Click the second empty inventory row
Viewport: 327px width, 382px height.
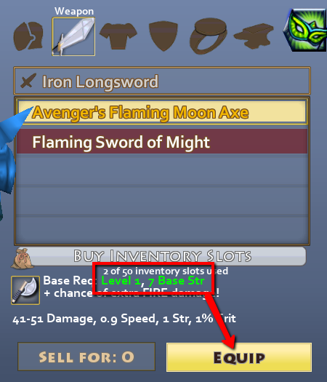pos(162,200)
